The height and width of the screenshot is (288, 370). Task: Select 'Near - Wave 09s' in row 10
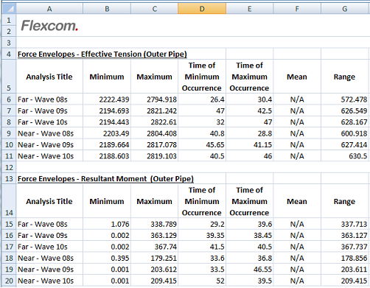(x=49, y=144)
